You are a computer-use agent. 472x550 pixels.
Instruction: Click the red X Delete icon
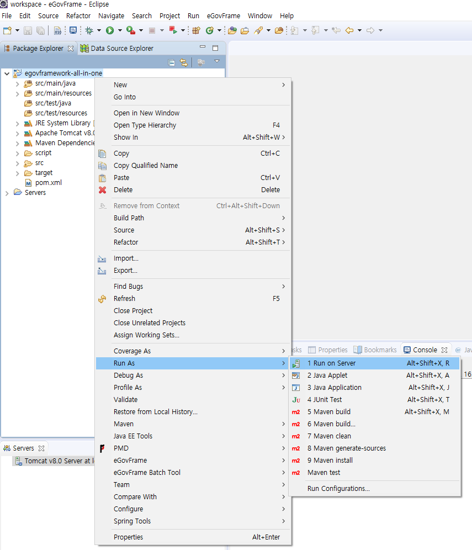point(102,190)
